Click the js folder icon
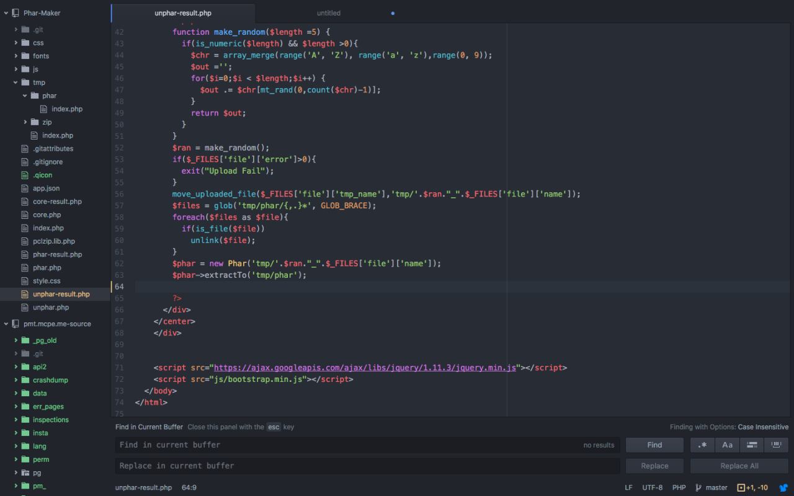This screenshot has height=496, width=794. click(25, 69)
